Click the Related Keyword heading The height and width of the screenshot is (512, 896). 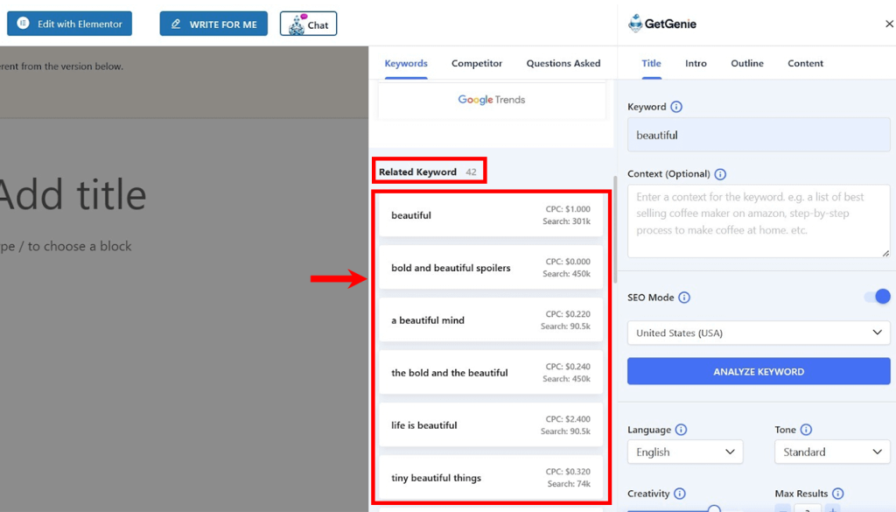click(x=417, y=172)
